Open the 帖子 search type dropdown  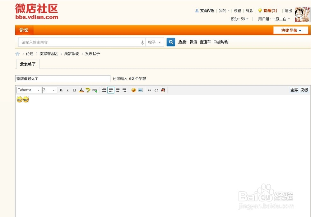[x=155, y=42]
